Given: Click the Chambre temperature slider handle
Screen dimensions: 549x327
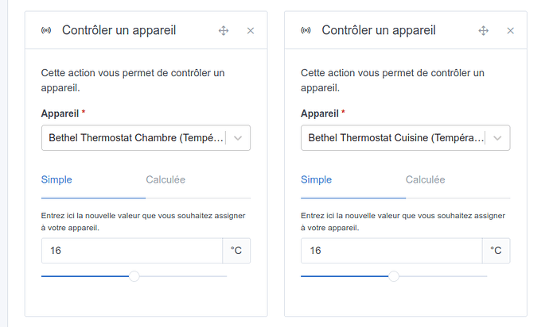Looking at the screenshot, I should [134, 276].
